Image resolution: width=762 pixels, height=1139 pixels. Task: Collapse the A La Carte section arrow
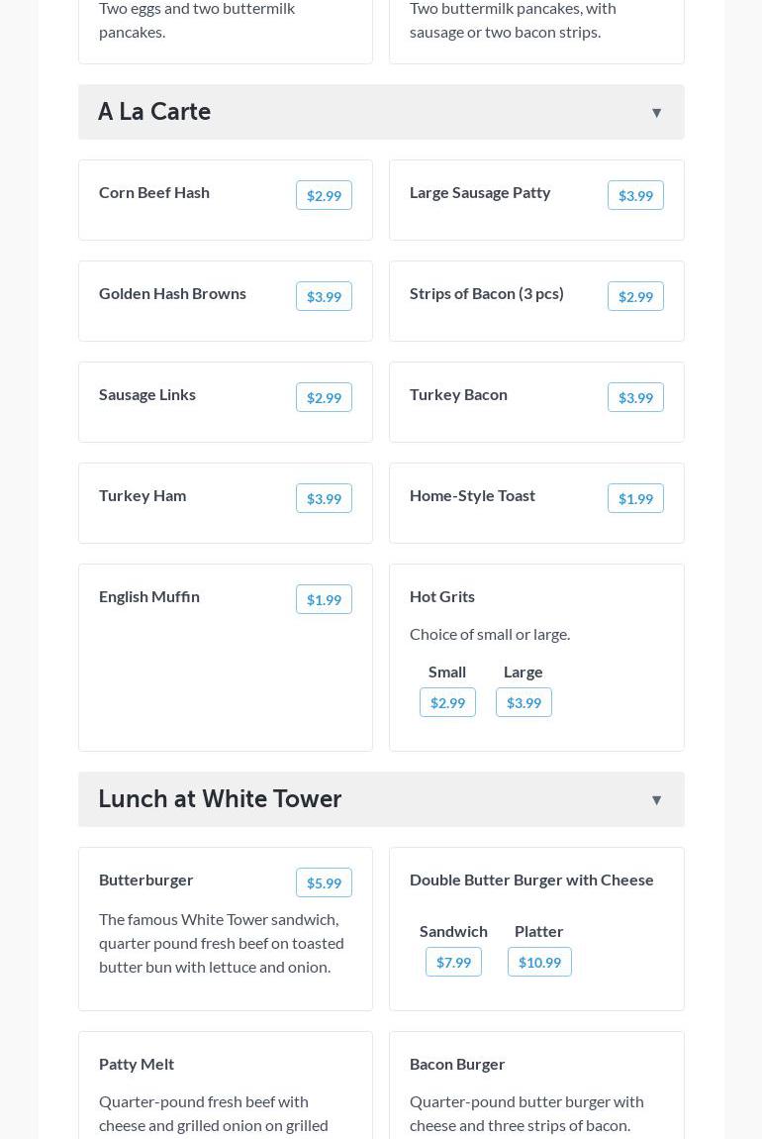coord(656,113)
